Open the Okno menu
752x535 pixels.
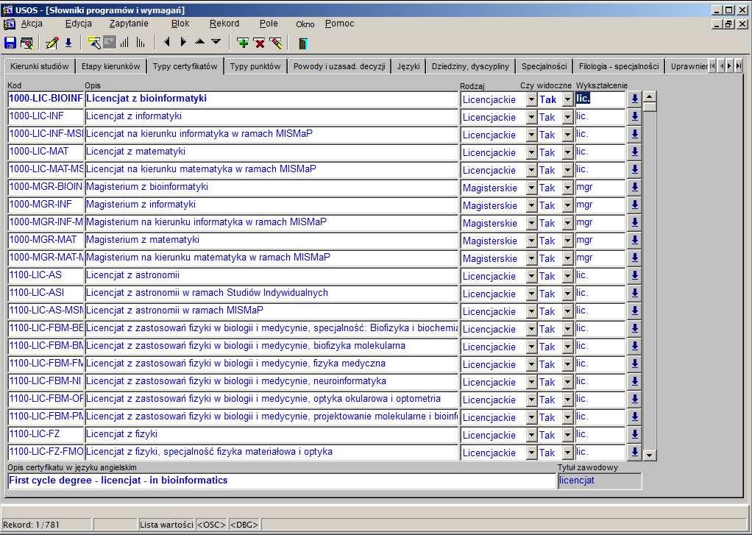(x=305, y=24)
